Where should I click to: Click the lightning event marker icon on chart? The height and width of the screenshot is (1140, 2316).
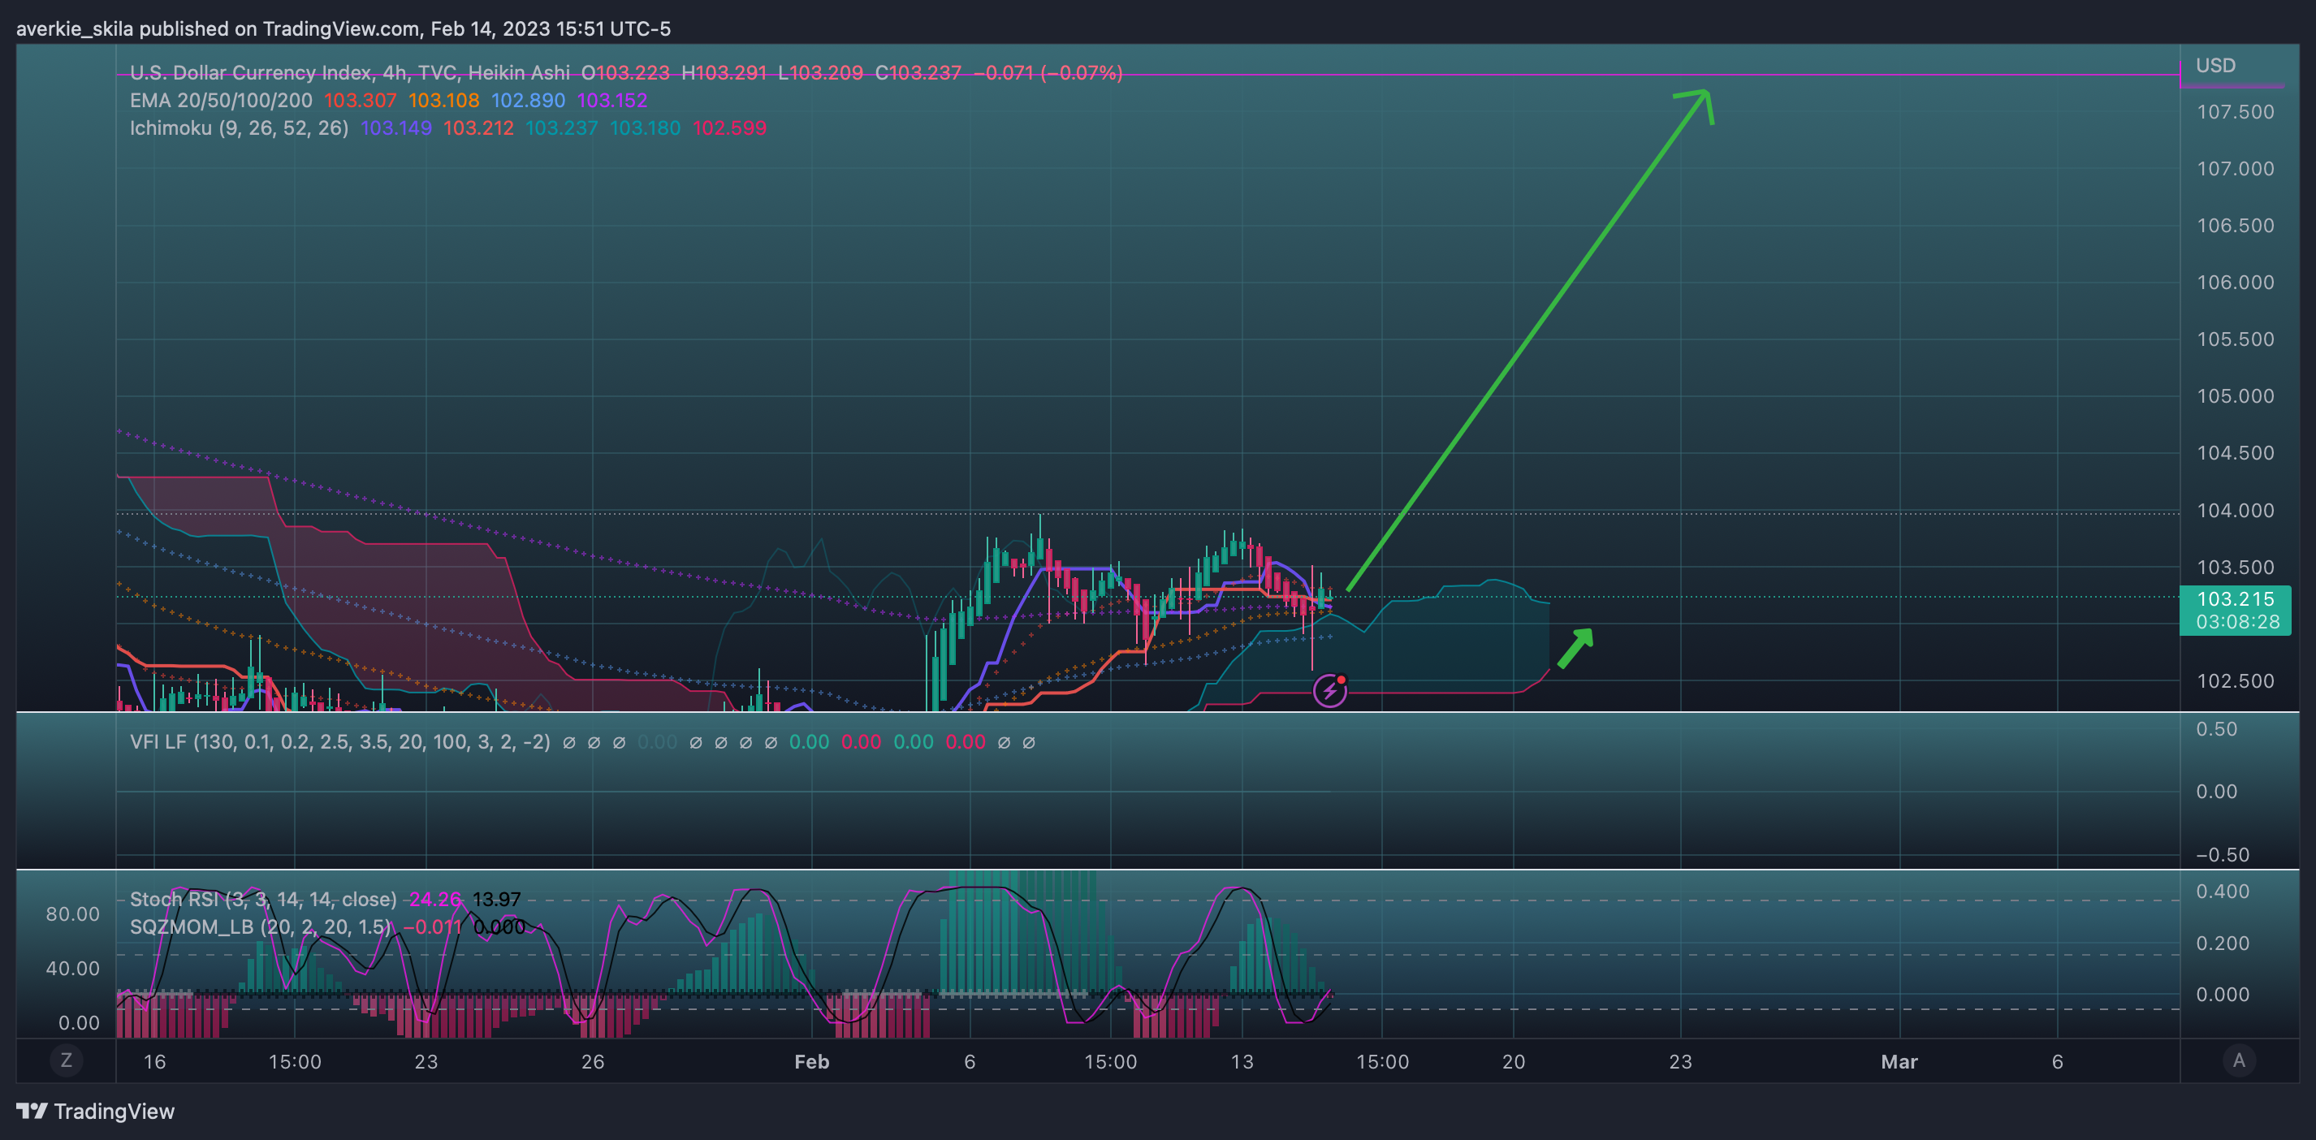click(1329, 690)
